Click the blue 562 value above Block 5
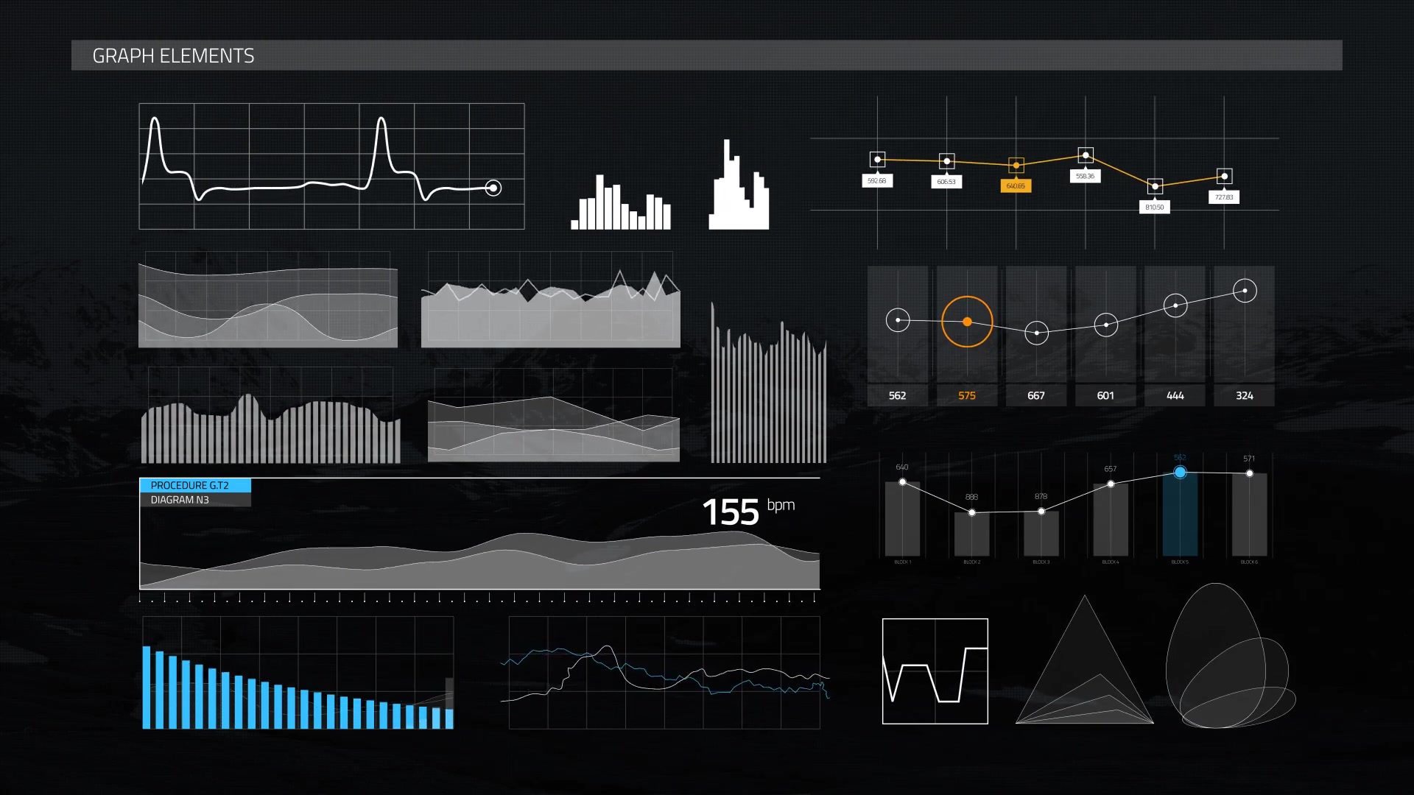This screenshot has width=1414, height=795. click(x=1180, y=457)
